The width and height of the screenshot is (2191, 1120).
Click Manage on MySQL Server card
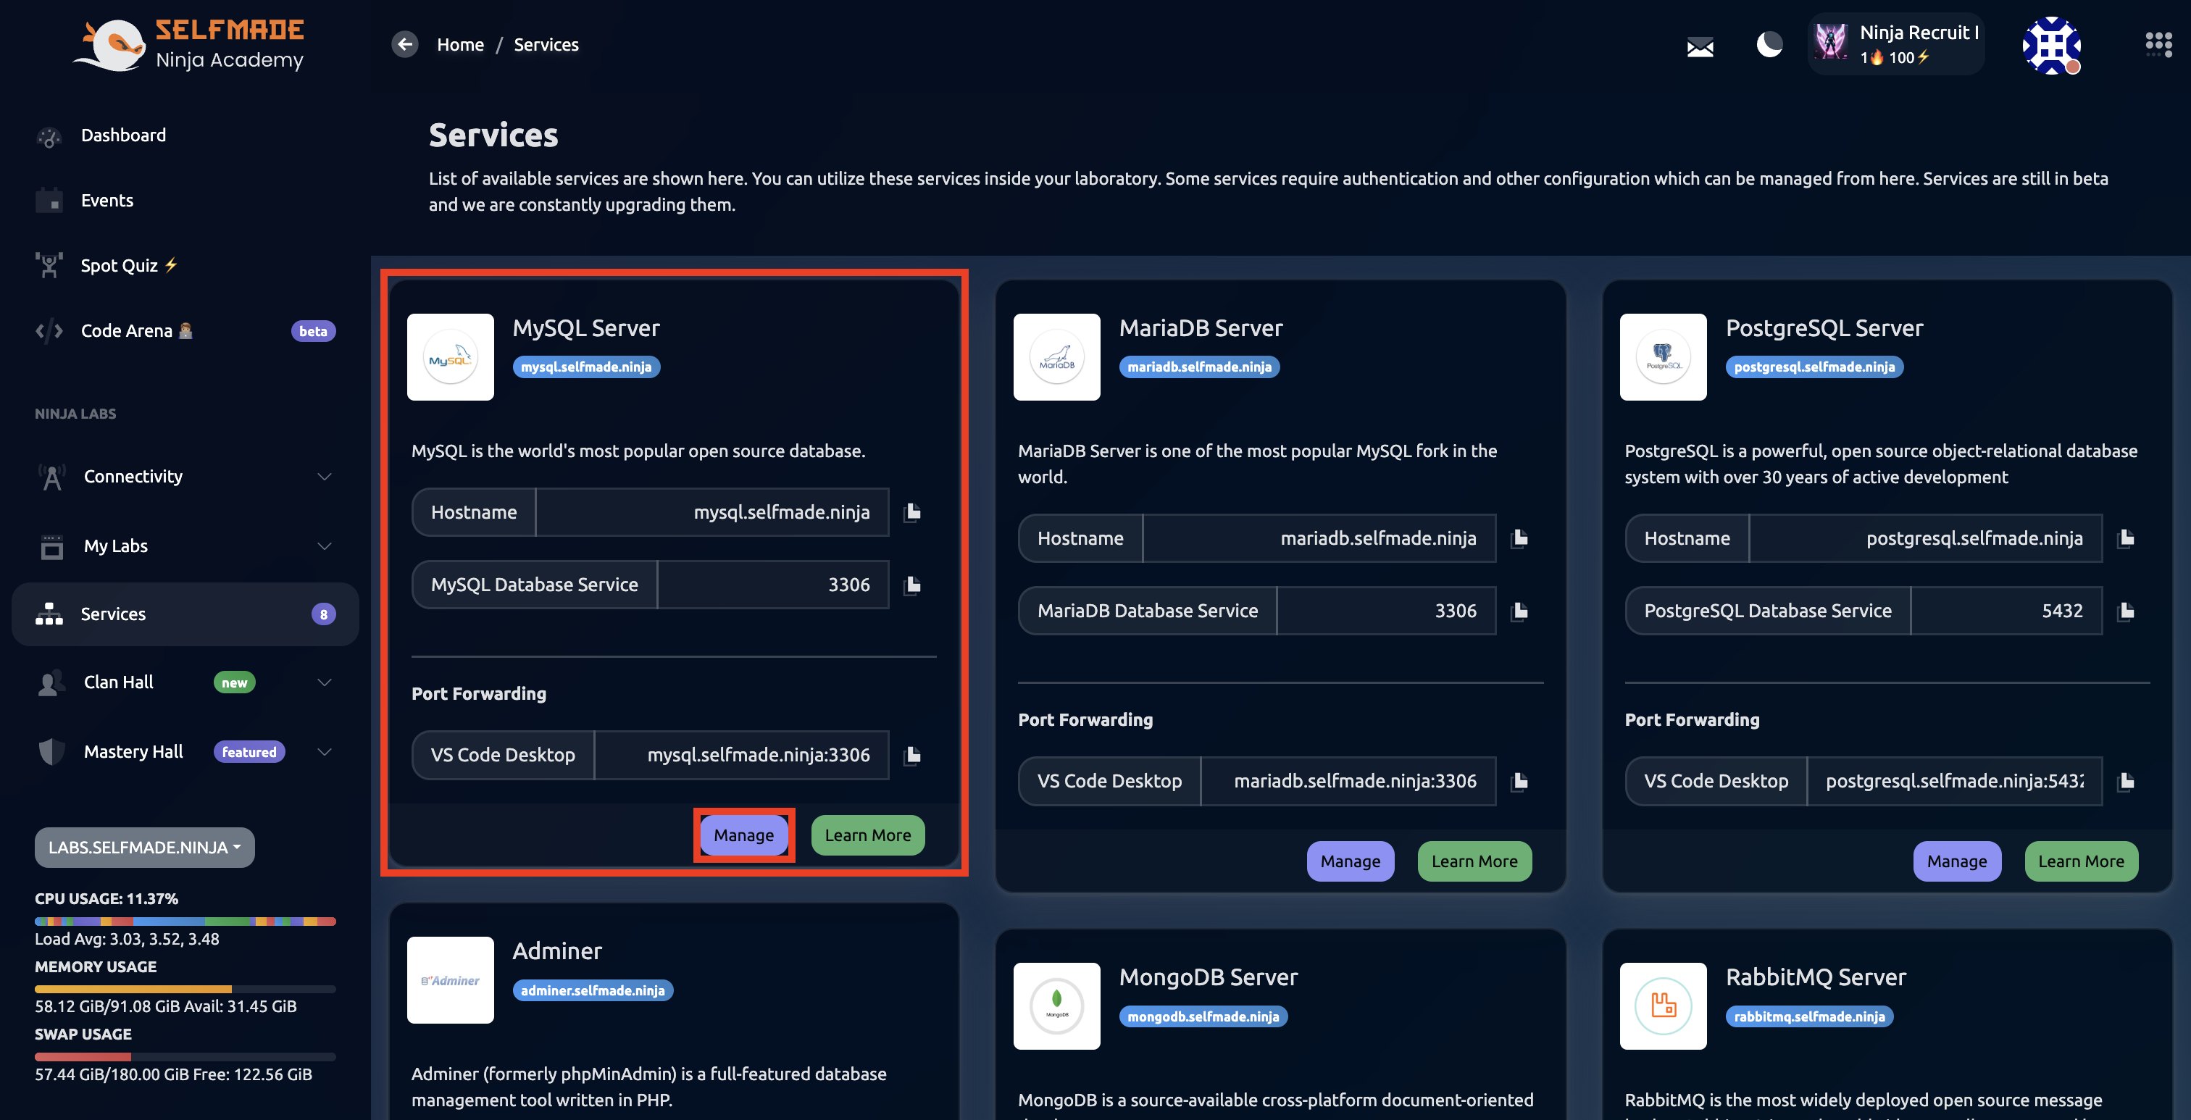(743, 835)
